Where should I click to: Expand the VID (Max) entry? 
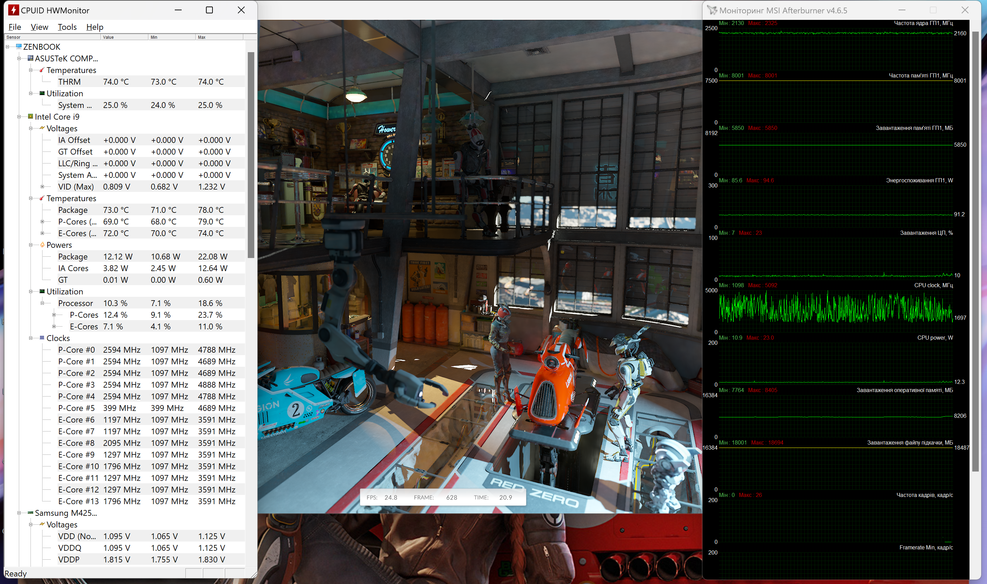(x=42, y=186)
